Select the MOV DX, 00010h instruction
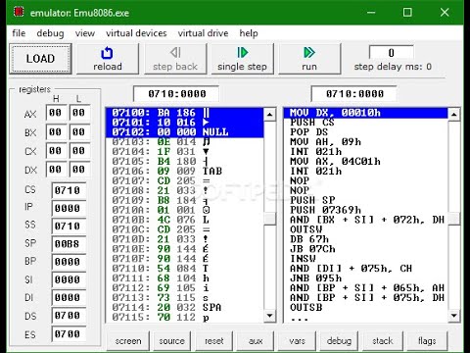The image size is (470, 353). click(x=365, y=113)
